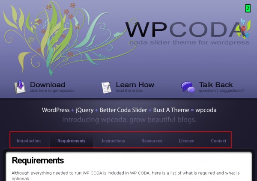Select the Requirements tab

point(71,141)
